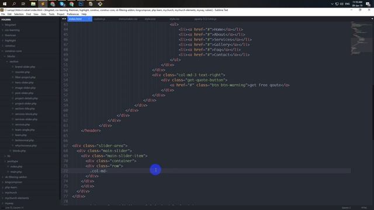Expand the kingcomposer folder
This screenshot has width=374, height=210.
click(x=13, y=182)
